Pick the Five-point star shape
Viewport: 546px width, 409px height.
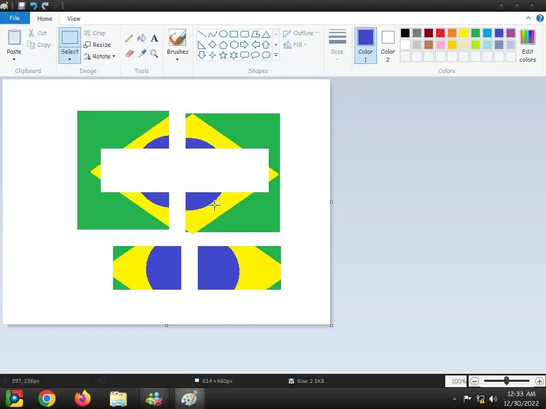pyautogui.click(x=223, y=55)
